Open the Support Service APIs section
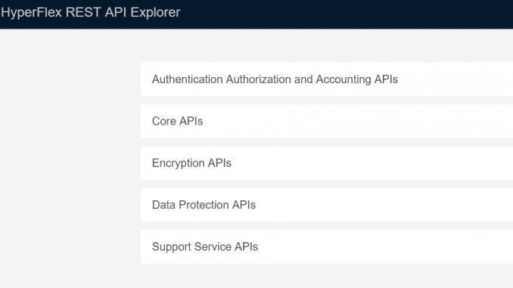The image size is (513, 288). pos(327,247)
